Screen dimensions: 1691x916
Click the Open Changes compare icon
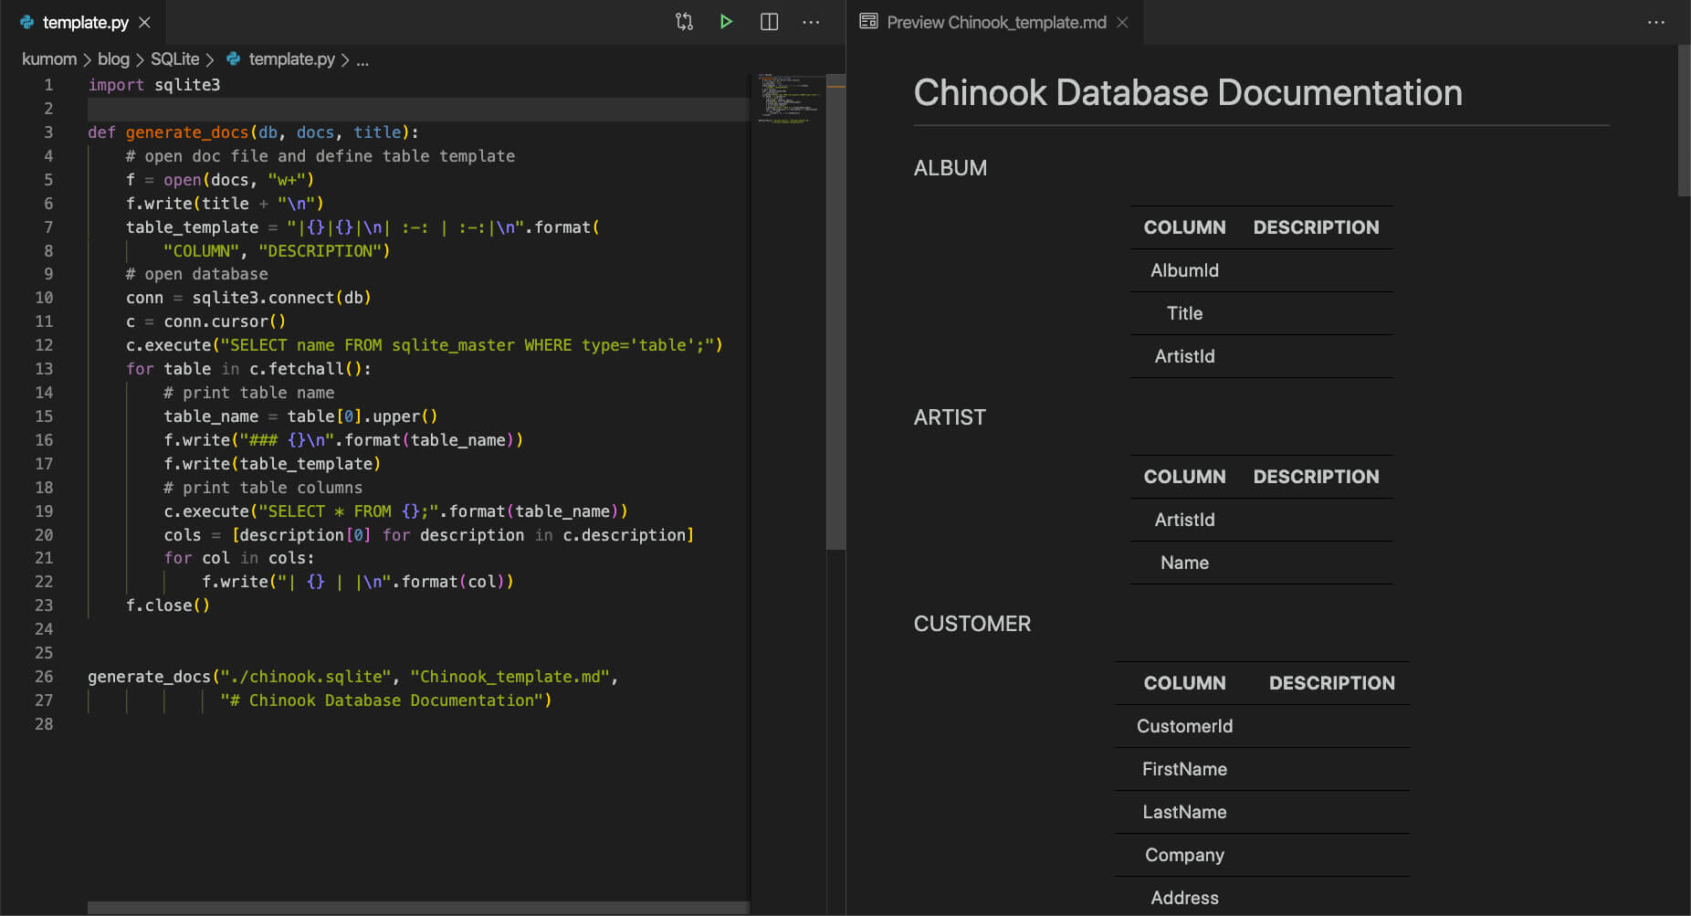click(x=684, y=22)
